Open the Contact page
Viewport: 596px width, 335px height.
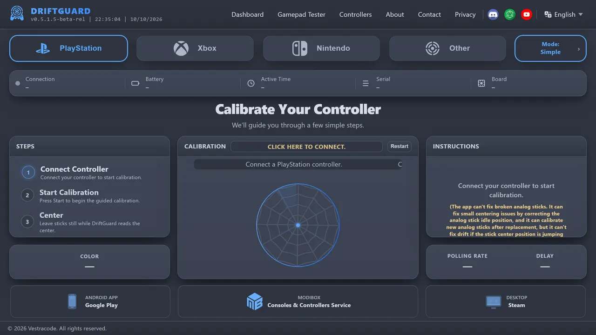pos(429,14)
